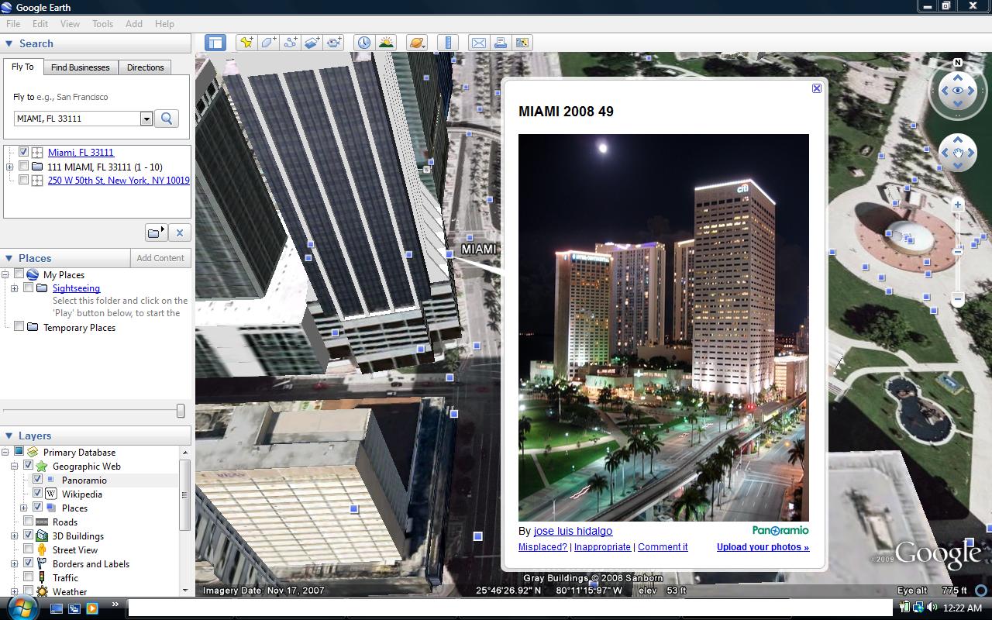
Task: Select the Add Image Overlay tool
Action: (x=312, y=43)
